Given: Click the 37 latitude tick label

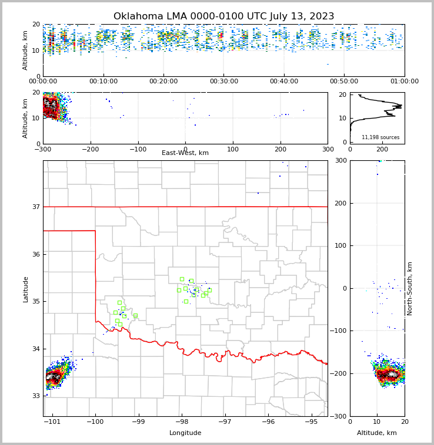Looking at the screenshot, I should coord(36,207).
